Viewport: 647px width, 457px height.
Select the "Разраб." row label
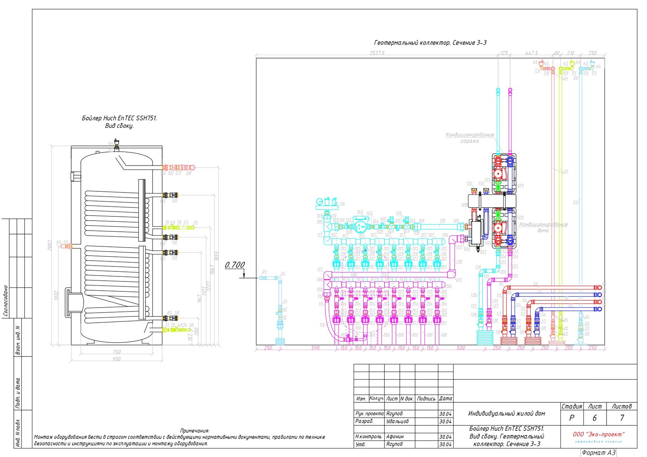pos(364,422)
